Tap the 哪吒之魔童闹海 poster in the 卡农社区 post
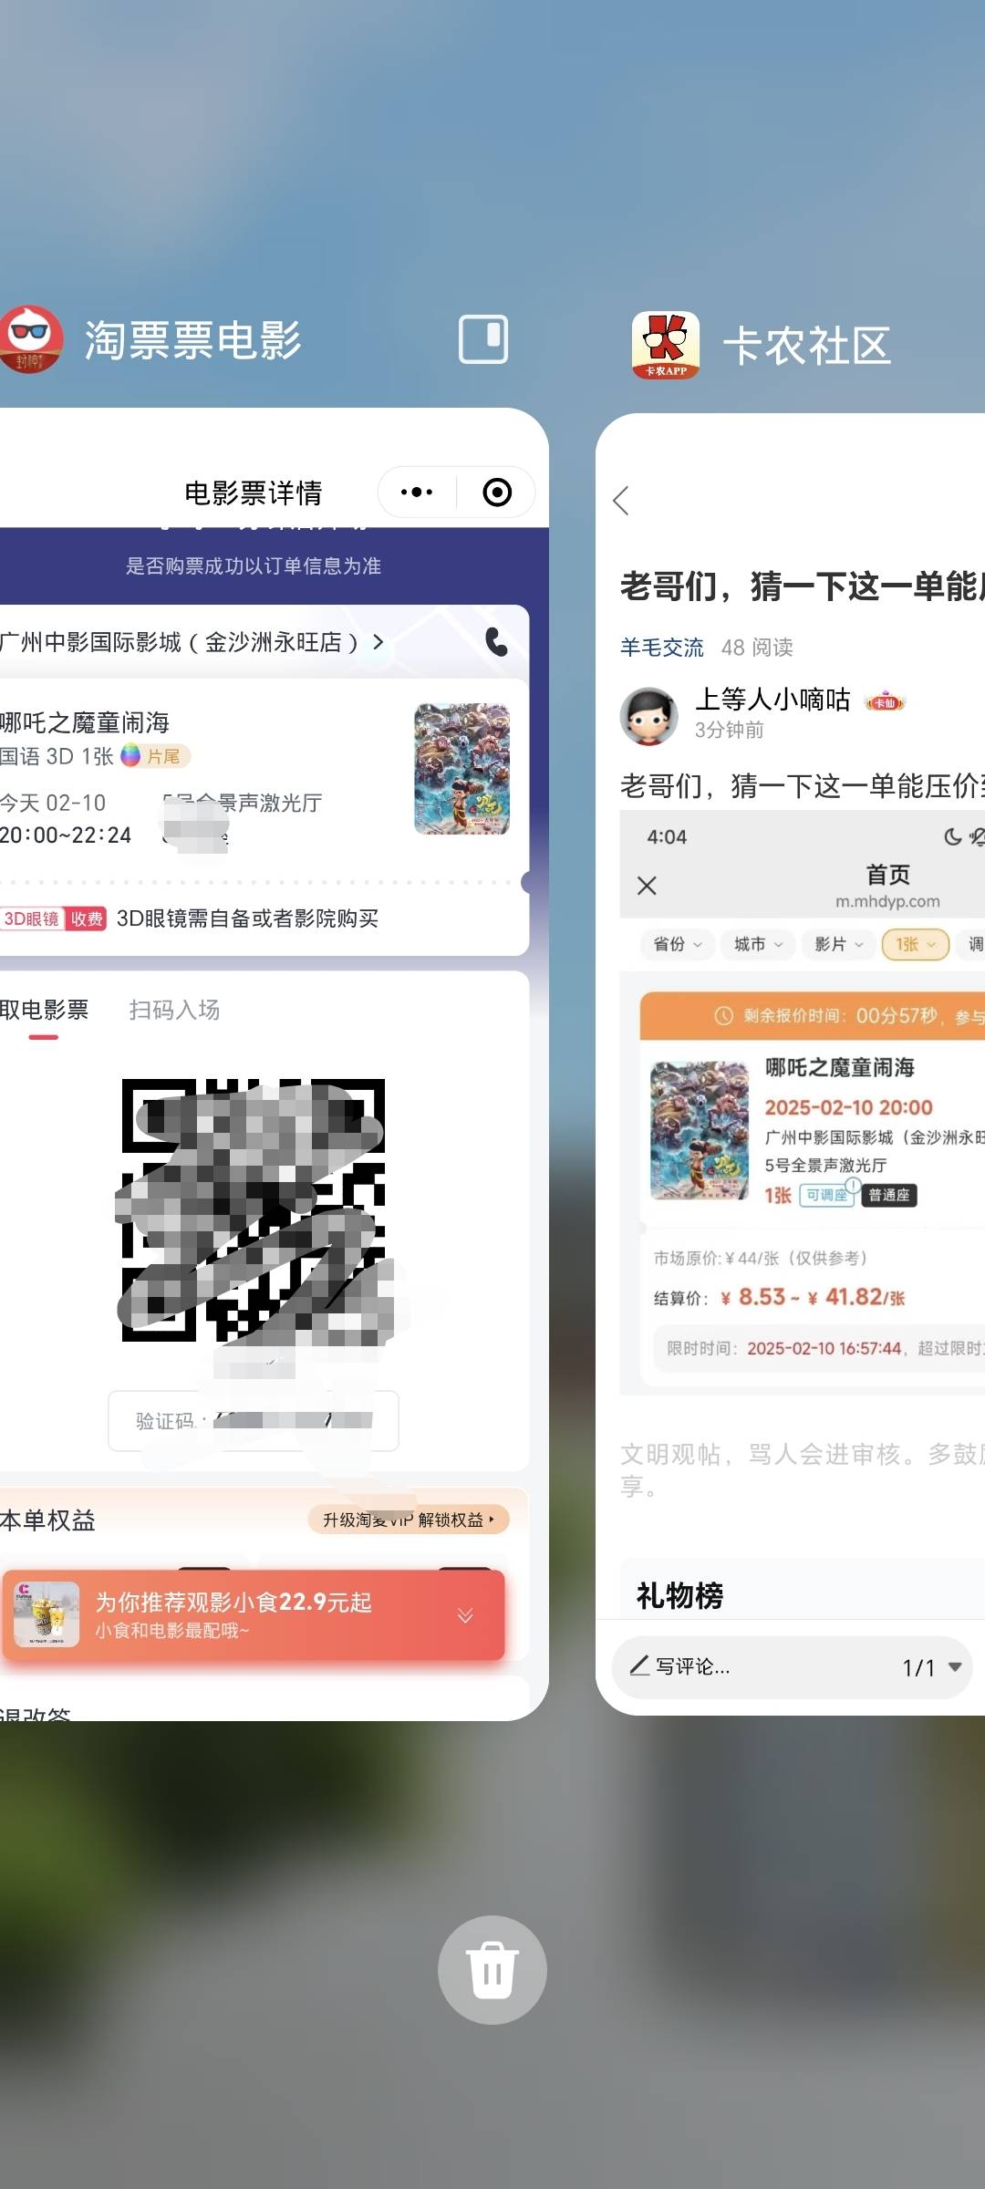This screenshot has height=2189, width=985. tap(700, 1130)
